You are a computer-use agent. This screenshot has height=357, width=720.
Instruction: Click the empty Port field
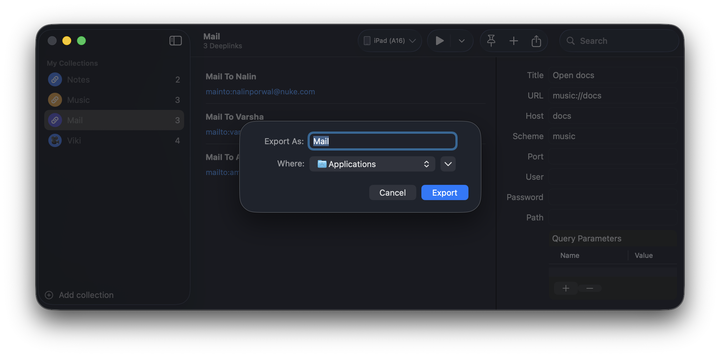(613, 157)
